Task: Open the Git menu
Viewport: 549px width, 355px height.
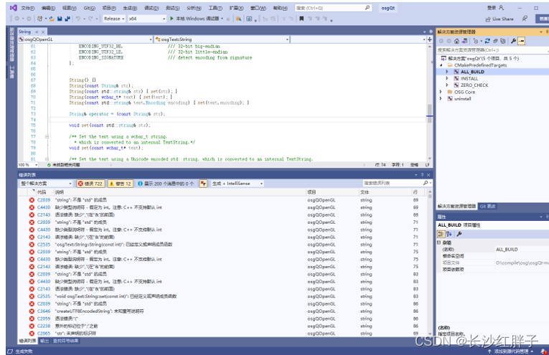Action: tap(89, 8)
